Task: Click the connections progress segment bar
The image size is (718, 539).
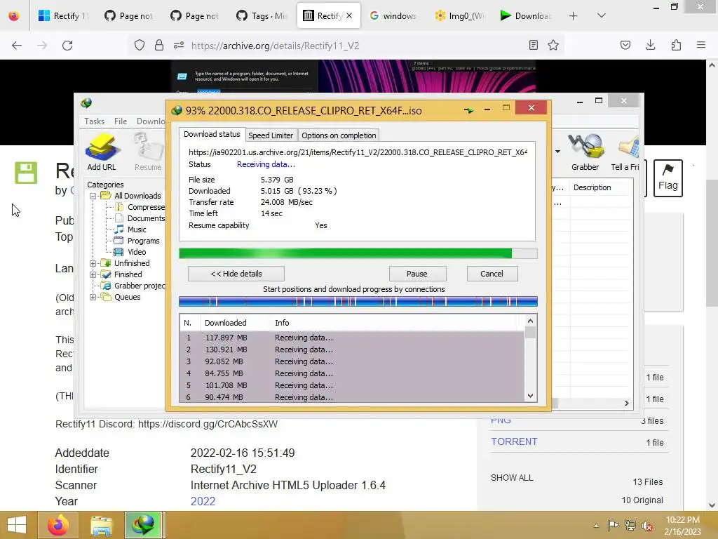Action: (358, 302)
